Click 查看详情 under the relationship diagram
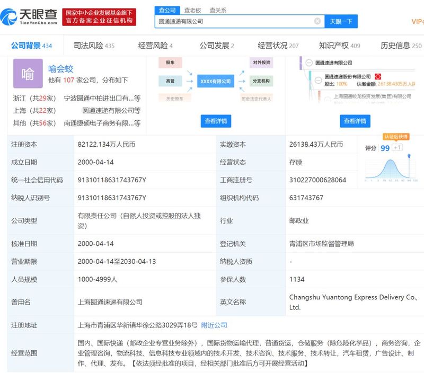Screen dimensions: 424x373 click(216, 121)
